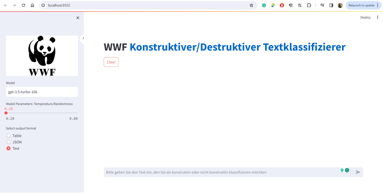383x194 pixels.
Task: Click the slider minimum label 0.20
Action: 10,119
